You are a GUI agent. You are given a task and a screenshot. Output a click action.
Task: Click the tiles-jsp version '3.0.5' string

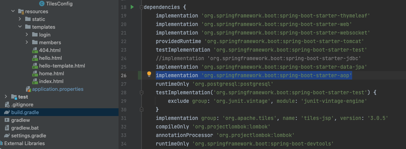coord(378,118)
